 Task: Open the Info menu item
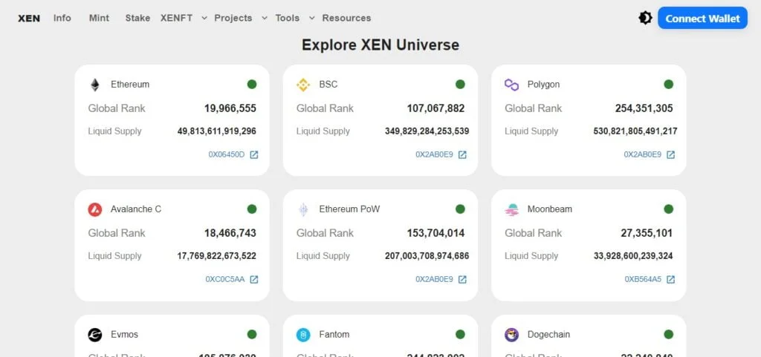tap(62, 18)
